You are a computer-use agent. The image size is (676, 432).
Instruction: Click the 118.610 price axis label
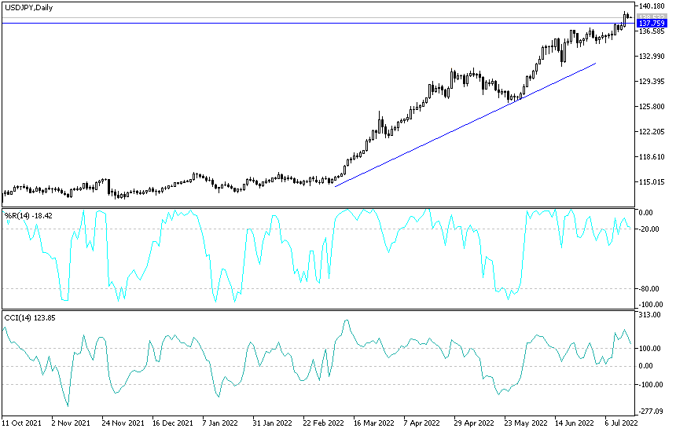pyautogui.click(x=652, y=157)
